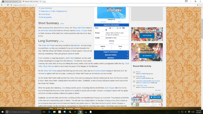
Task: Open the Zenny character link
Action: point(78,30)
